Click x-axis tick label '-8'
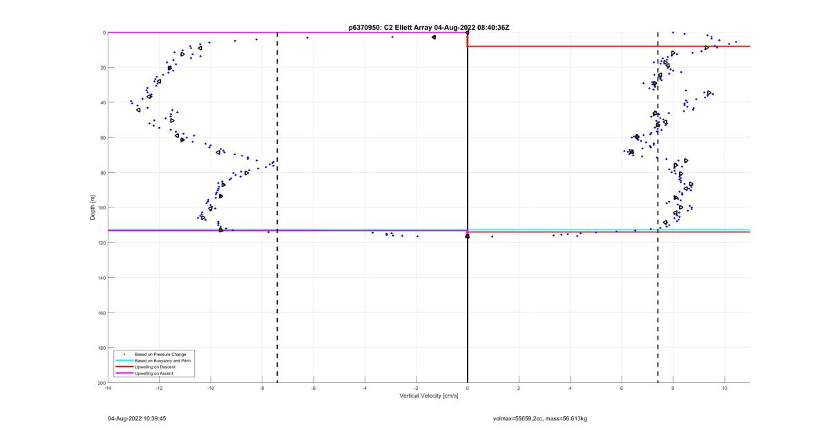 262,389
